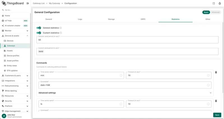Click info icon in 'ls' timeout field
This screenshot has width=224, height=119.
coord(208,104)
